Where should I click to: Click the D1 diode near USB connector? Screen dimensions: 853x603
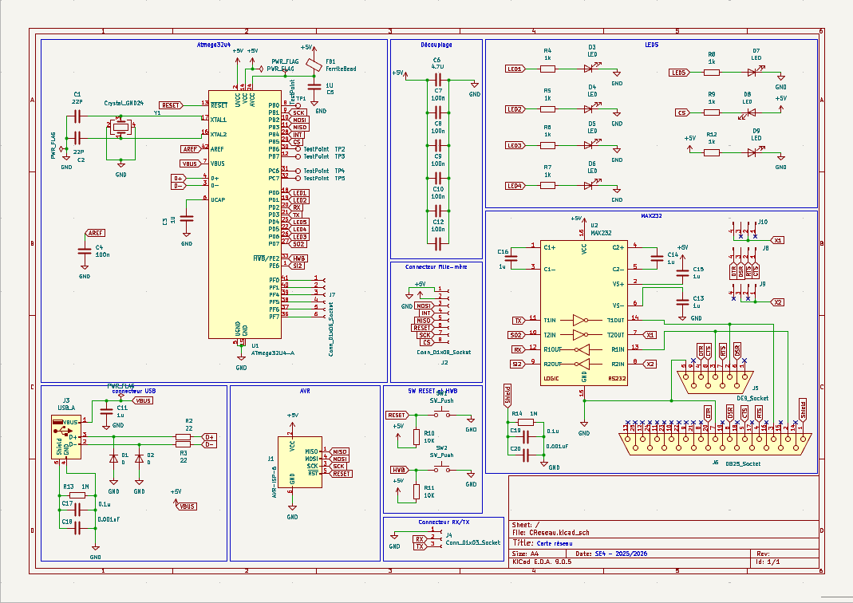coord(113,459)
